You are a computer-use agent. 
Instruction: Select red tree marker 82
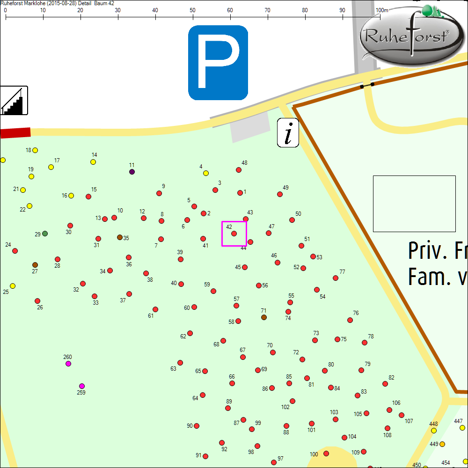point(385,384)
